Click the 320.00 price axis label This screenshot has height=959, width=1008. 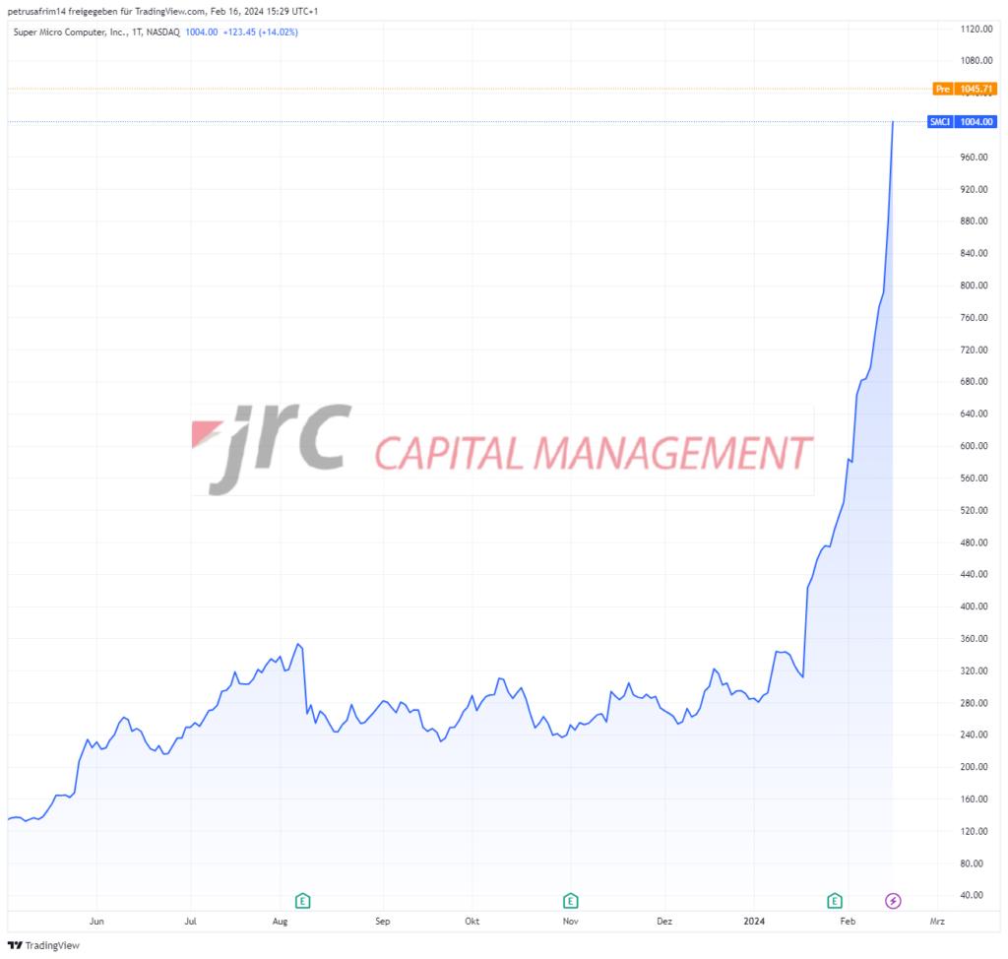point(974,671)
